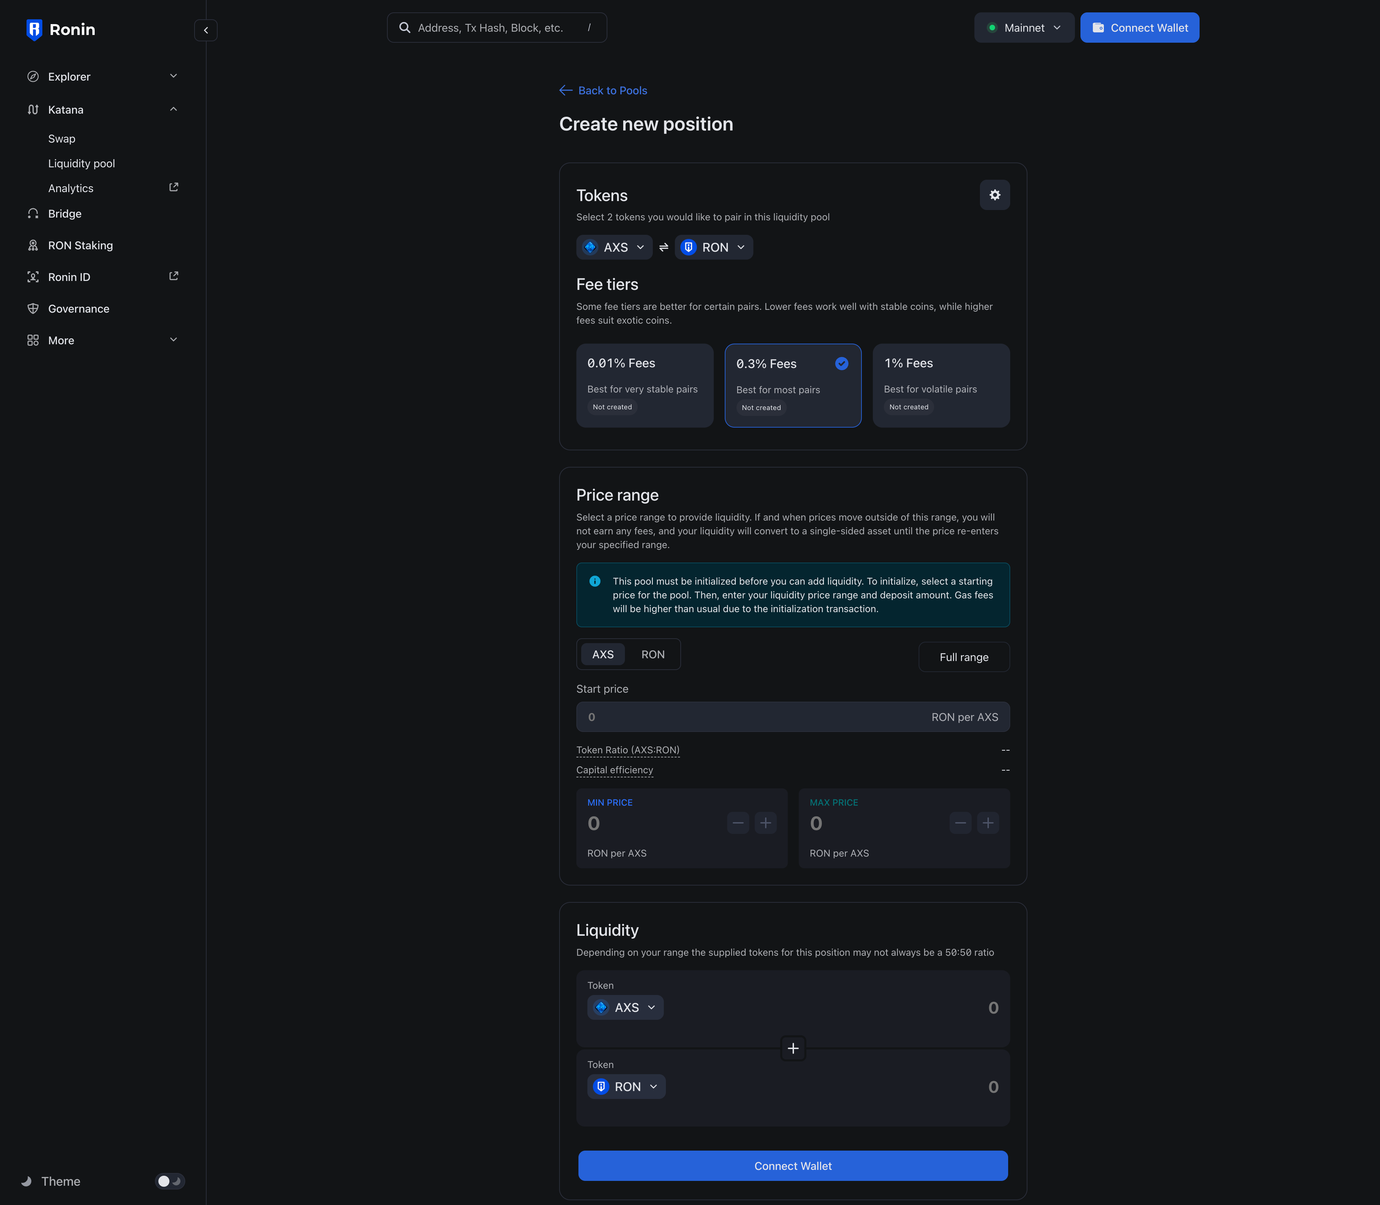
Task: Open RON Staking from the sidebar
Action: (x=80, y=245)
